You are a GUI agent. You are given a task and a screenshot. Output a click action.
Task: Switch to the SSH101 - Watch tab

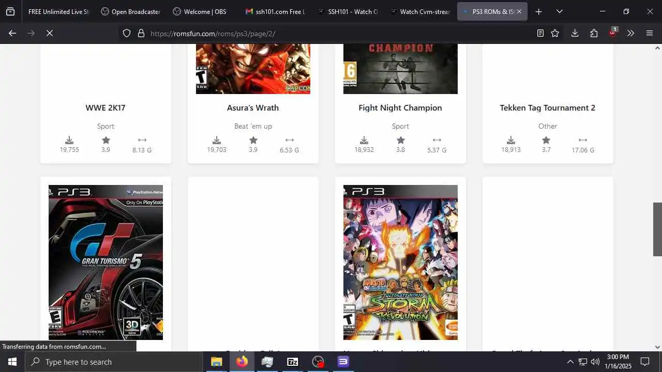pyautogui.click(x=348, y=11)
